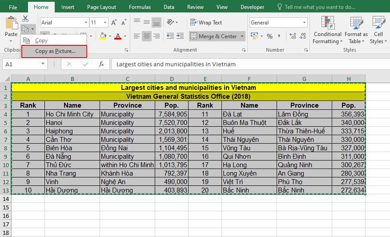Image resolution: width=390 pixels, height=237 pixels.
Task: Select middle align icon
Action: click(x=147, y=22)
